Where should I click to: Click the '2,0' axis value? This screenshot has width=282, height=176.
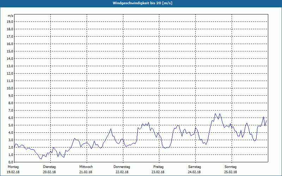[x=11, y=147]
